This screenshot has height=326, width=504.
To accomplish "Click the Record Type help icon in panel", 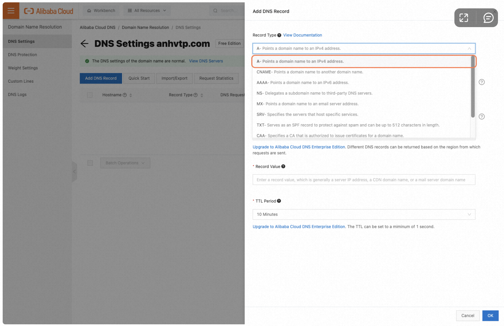I will pos(279,35).
